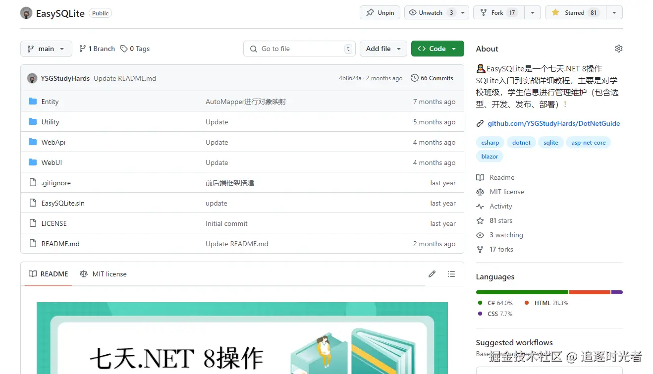Open the Utility folder
Viewport: 653px width, 374px height.
[x=51, y=122]
